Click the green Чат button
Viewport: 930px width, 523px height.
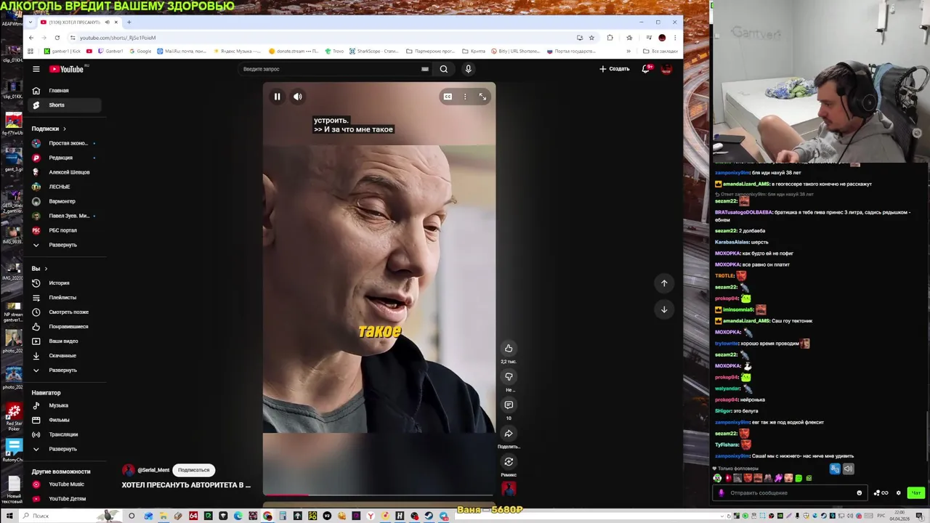916,493
